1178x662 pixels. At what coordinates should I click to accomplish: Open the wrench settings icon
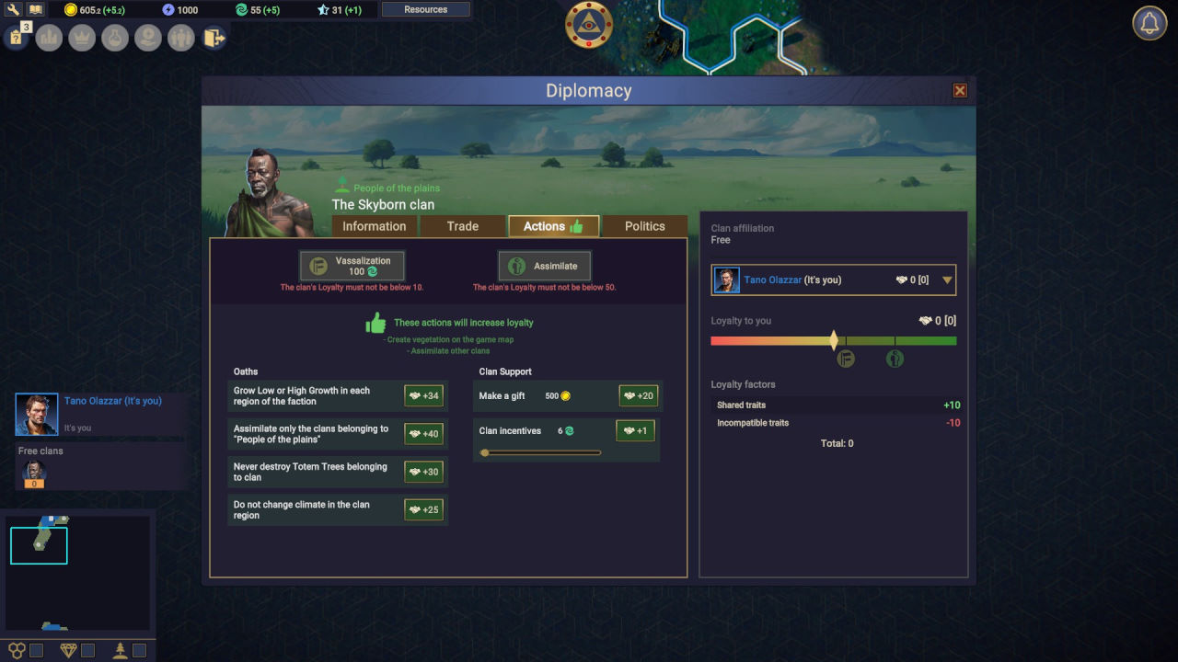[15, 10]
